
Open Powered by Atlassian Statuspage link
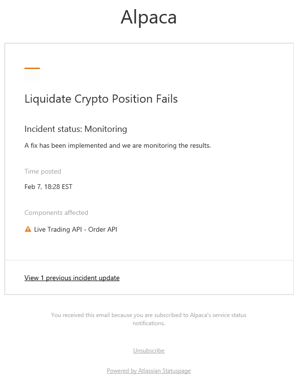coord(149,371)
